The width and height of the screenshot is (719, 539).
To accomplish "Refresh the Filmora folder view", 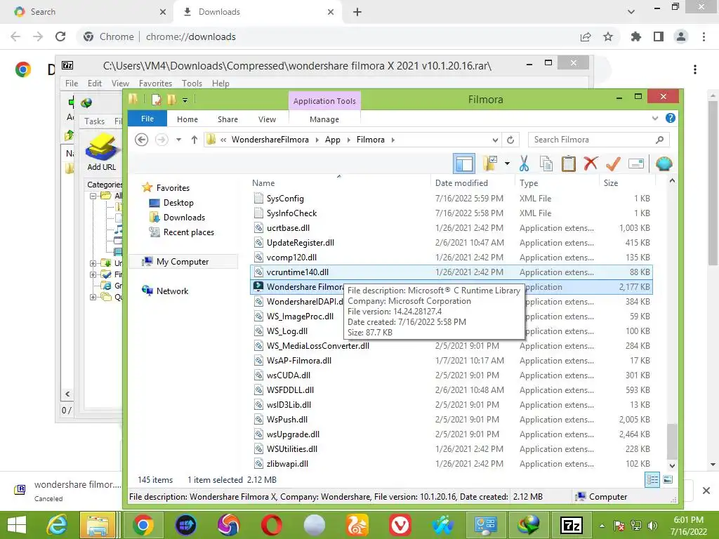I will [510, 140].
